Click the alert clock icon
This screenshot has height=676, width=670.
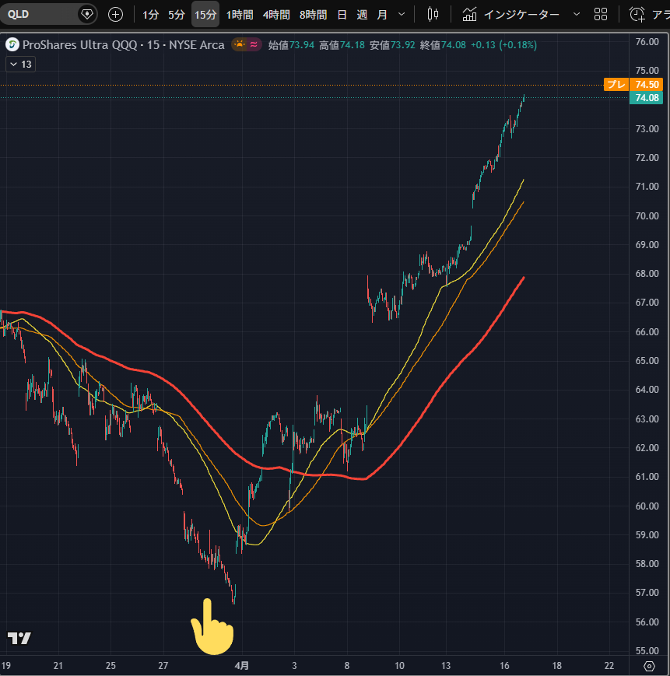[x=637, y=15]
